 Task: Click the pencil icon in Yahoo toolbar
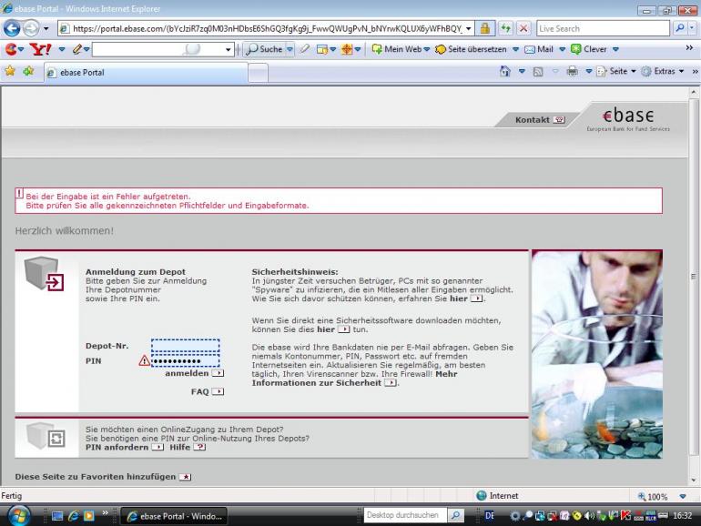tap(77, 49)
